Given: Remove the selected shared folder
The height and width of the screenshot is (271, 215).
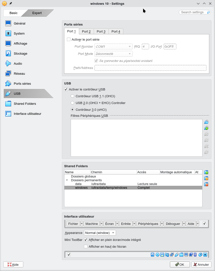Looking at the screenshot, I should pyautogui.click(x=206, y=185).
